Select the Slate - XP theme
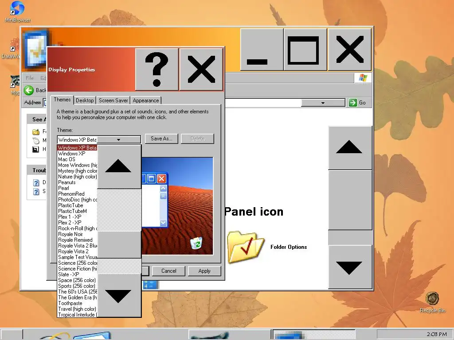The image size is (454, 340). (77, 274)
